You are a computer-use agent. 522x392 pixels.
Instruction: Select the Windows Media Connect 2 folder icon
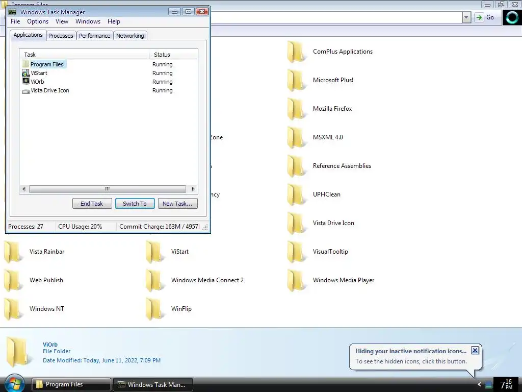(x=154, y=280)
